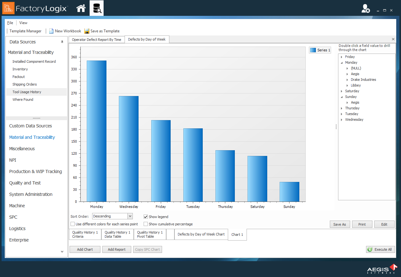Open the Sort Order dropdown

(x=130, y=216)
